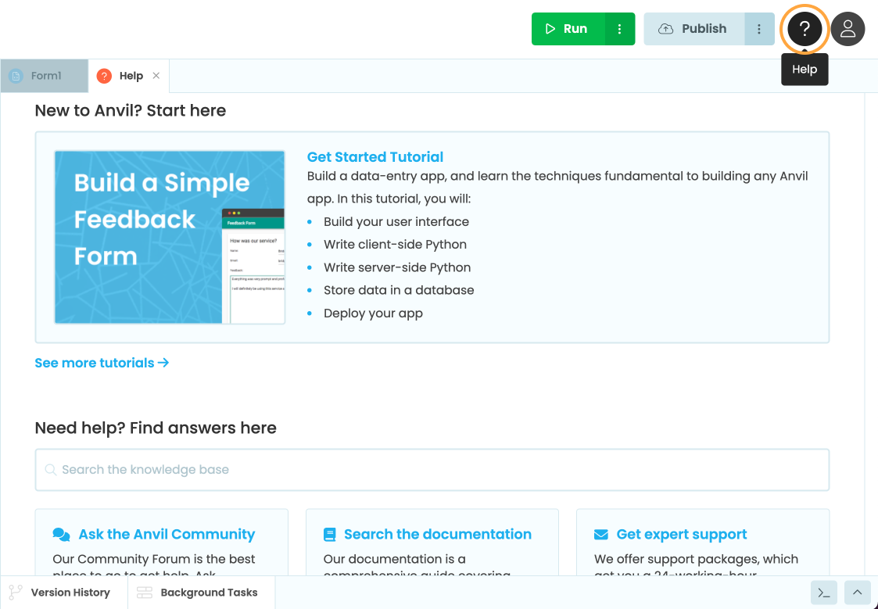The height and width of the screenshot is (609, 878).
Task: Open the Get Started Tutorial link
Action: click(x=375, y=157)
